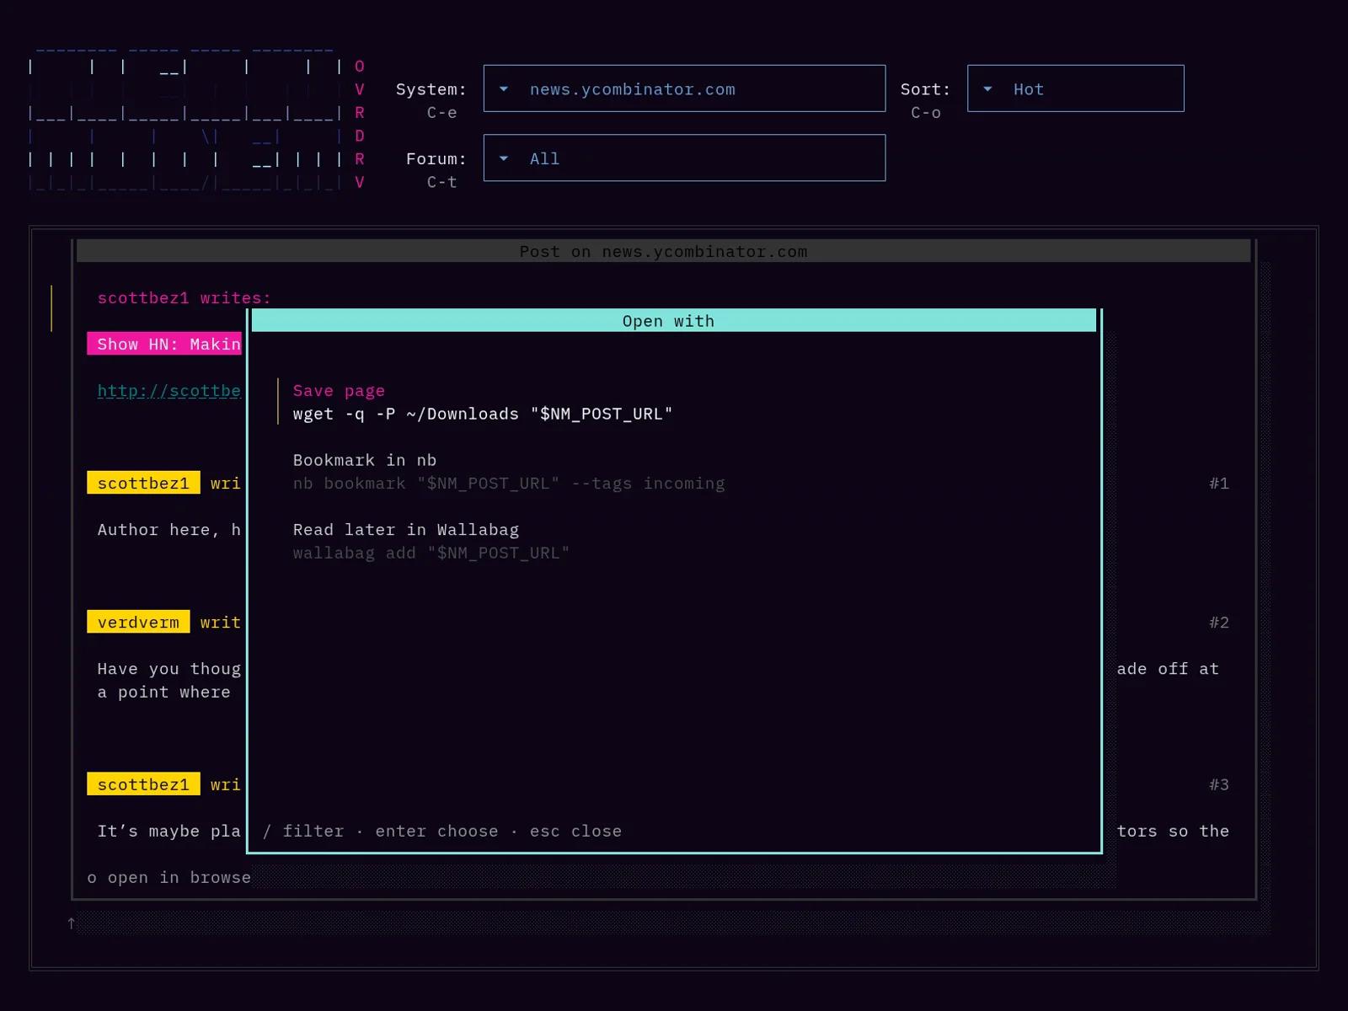Click the enter choose hint
The height and width of the screenshot is (1011, 1348).
(x=436, y=832)
